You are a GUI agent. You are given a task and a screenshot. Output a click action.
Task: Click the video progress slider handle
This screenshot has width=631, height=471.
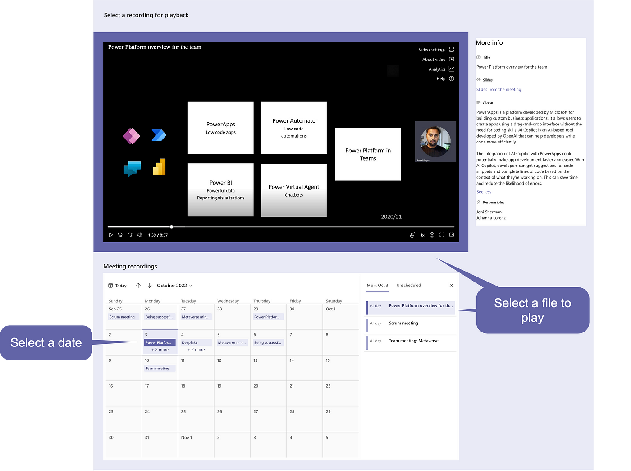pos(171,226)
